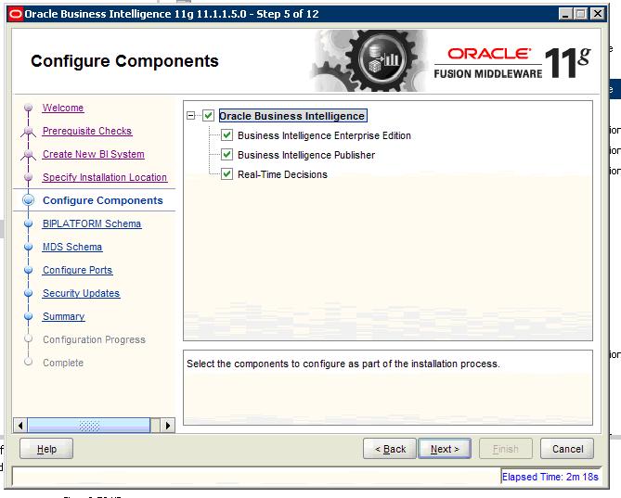Image resolution: width=621 pixels, height=498 pixels.
Task: Click the Oracle logo icon in title bar
Action: [16, 14]
